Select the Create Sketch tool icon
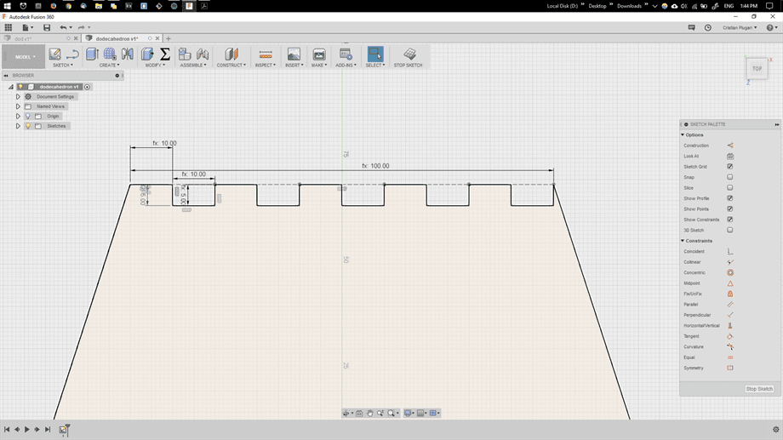This screenshot has height=440, width=783. pyautogui.click(x=55, y=54)
